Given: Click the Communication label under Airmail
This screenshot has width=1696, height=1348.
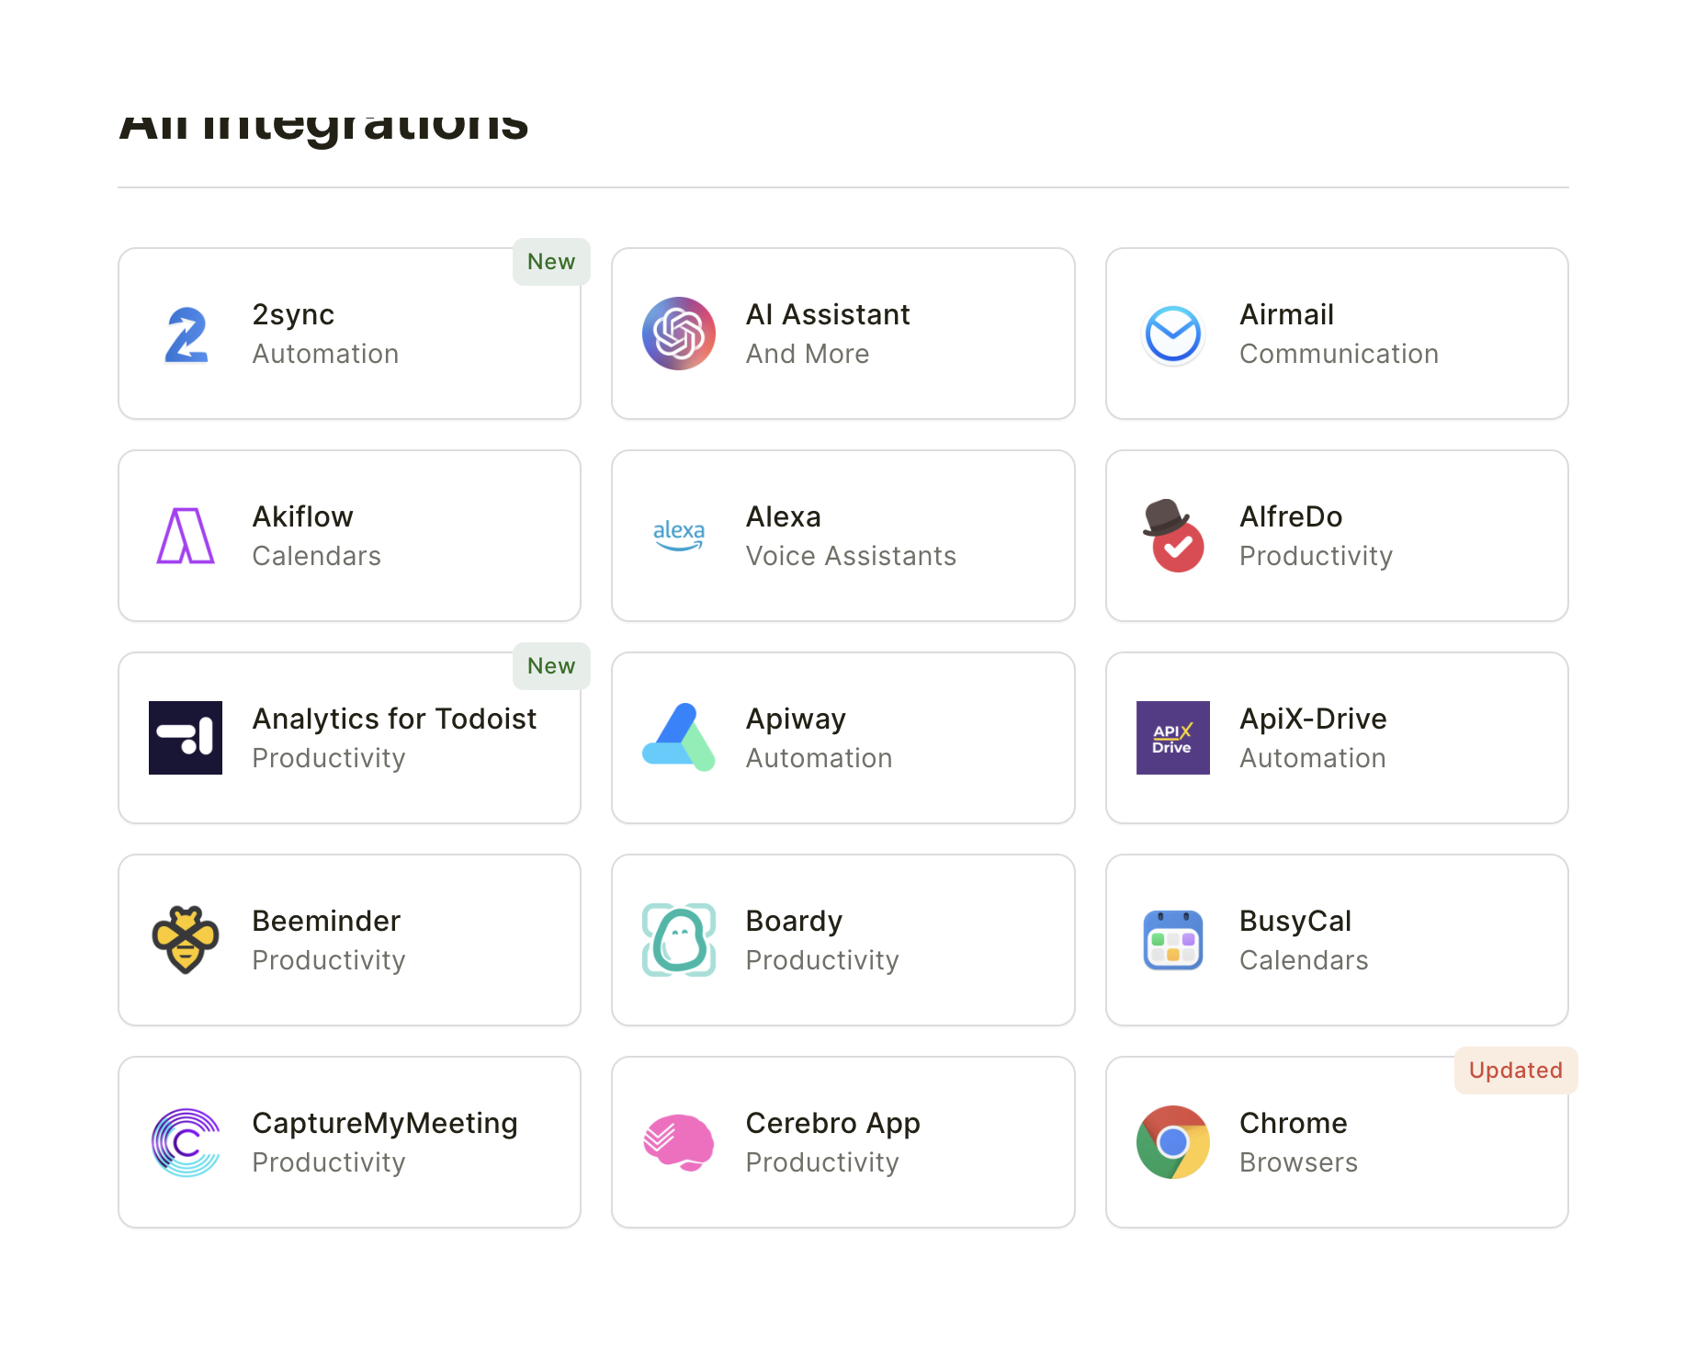Looking at the screenshot, I should pos(1339,355).
